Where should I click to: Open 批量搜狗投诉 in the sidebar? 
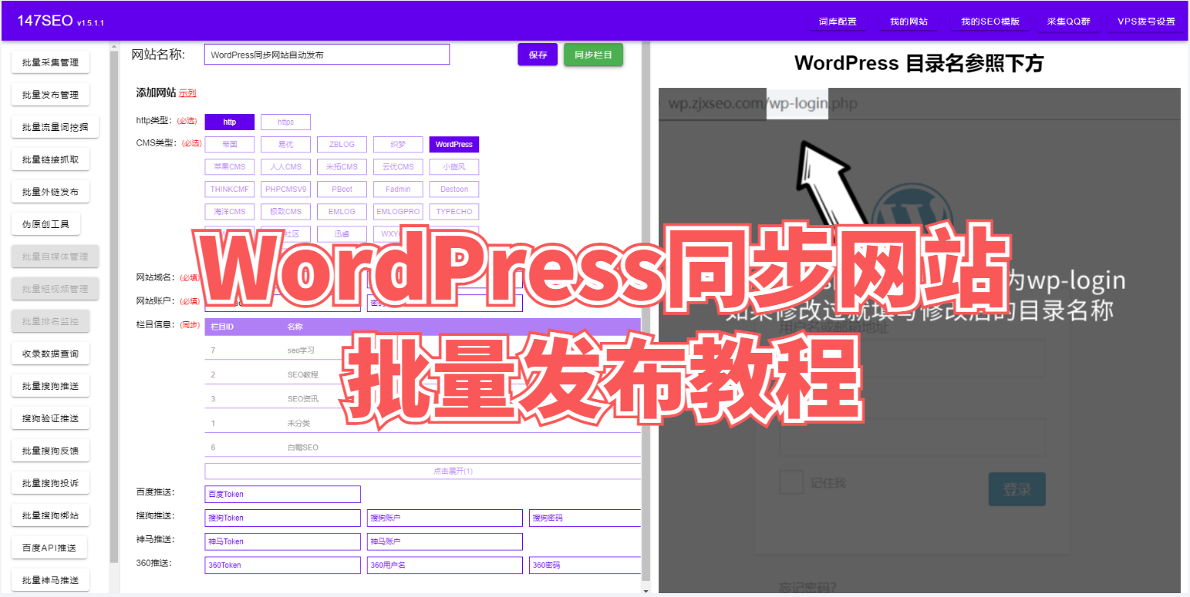click(50, 483)
